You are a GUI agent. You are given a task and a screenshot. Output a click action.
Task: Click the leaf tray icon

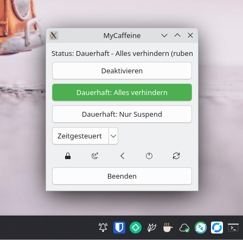pyautogui.click(x=152, y=228)
